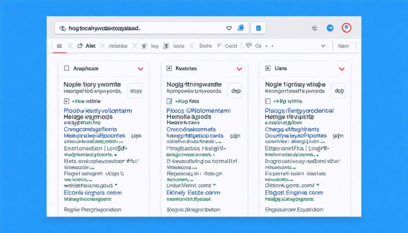Click the dbgy button in Anaphasce card

(x=135, y=91)
